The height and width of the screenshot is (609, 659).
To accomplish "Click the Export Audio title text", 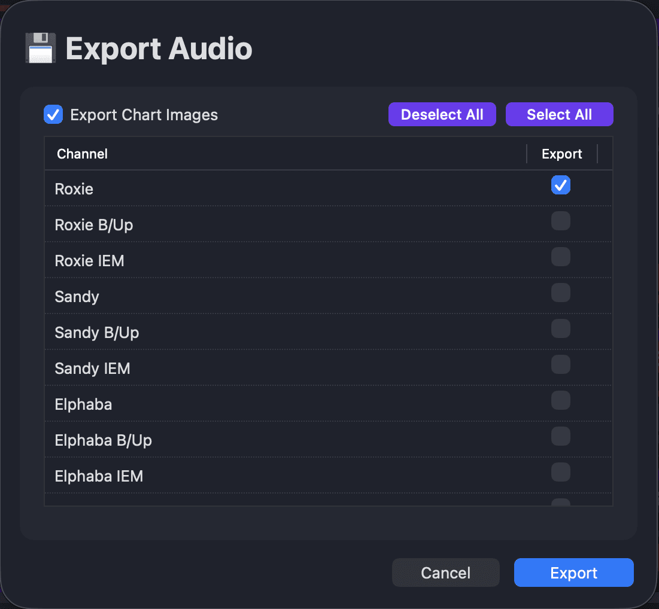I will click(159, 48).
